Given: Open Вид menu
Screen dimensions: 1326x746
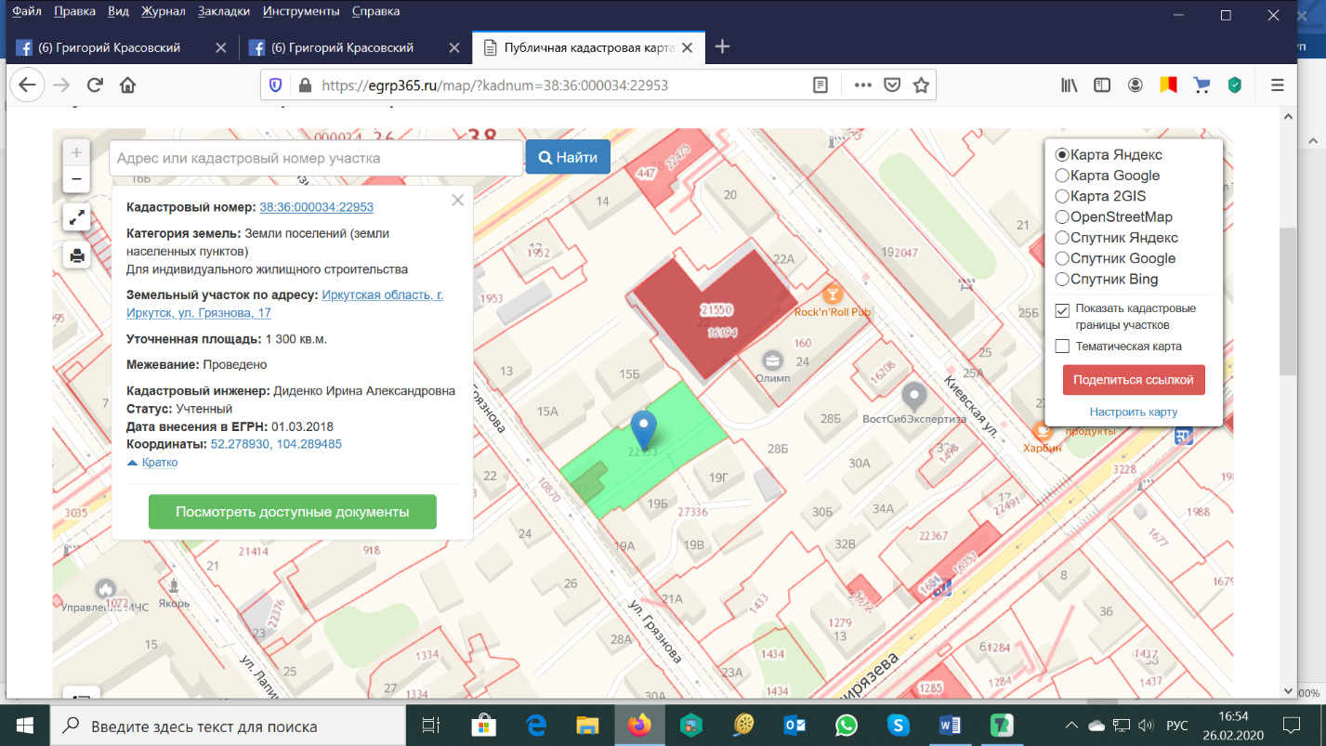Looking at the screenshot, I should point(118,11).
